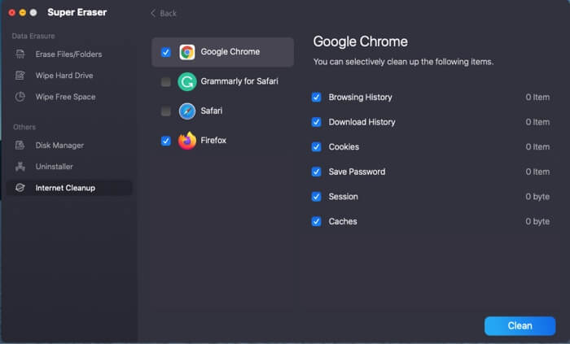
Task: Click the Caches label
Action: click(343, 221)
